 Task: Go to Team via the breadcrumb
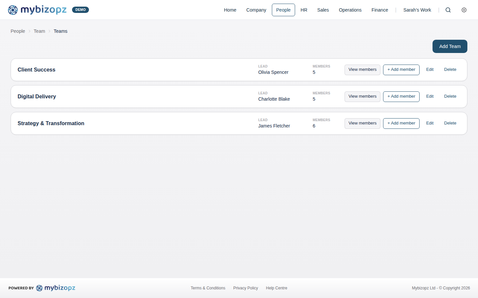coord(39,31)
